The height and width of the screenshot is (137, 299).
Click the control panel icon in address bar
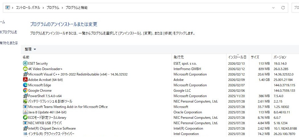tap(8, 8)
